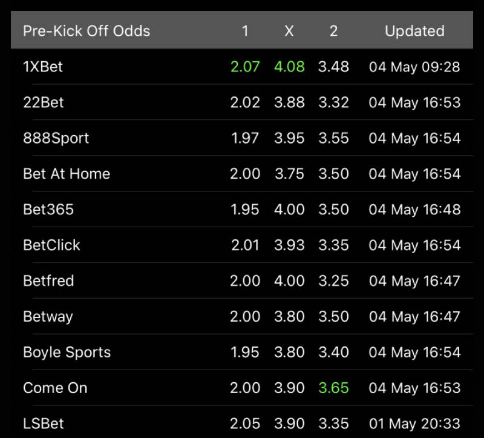Click the Pre-Kick Off Odds header
Image resolution: width=484 pixels, height=438 pixels.
tap(87, 31)
